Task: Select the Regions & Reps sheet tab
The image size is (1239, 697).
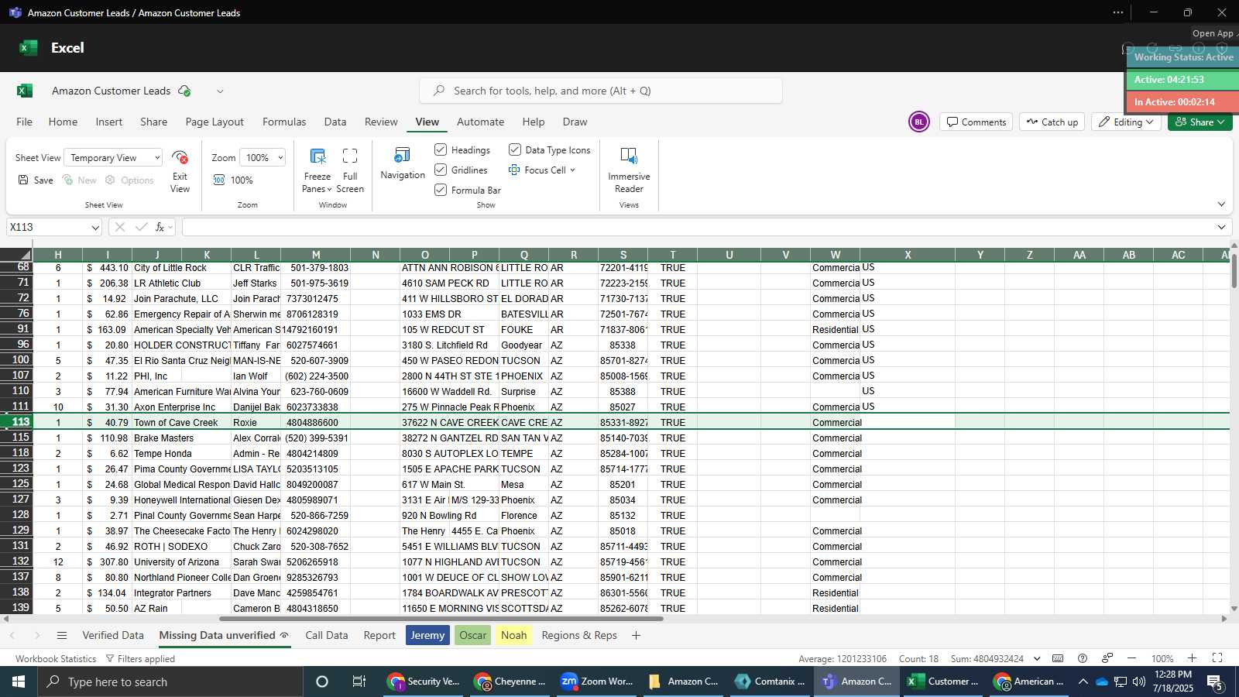Action: [579, 635]
